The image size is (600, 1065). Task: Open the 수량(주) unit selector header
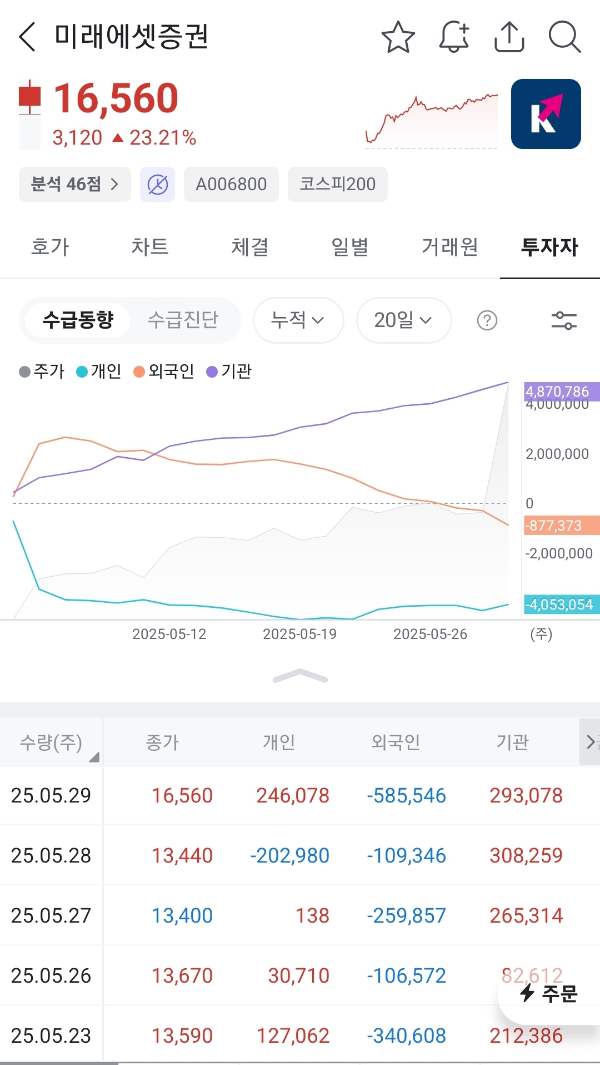(x=51, y=742)
